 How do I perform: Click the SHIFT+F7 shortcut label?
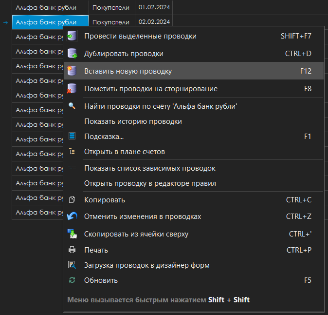pos(296,36)
